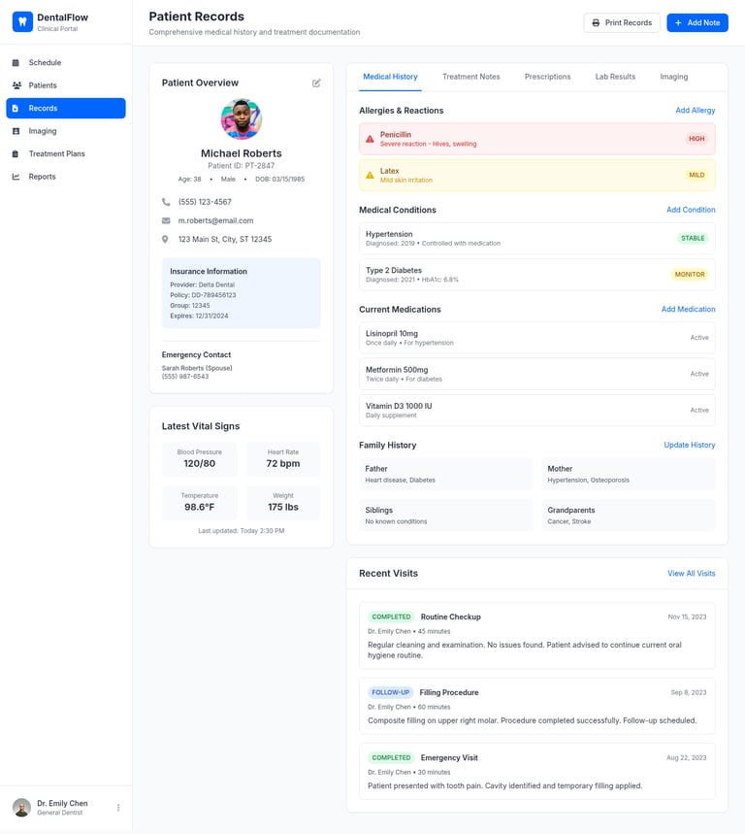The image size is (745, 834).
Task: Select the Vitamin D3 1000 IU row
Action: pyautogui.click(x=536, y=410)
